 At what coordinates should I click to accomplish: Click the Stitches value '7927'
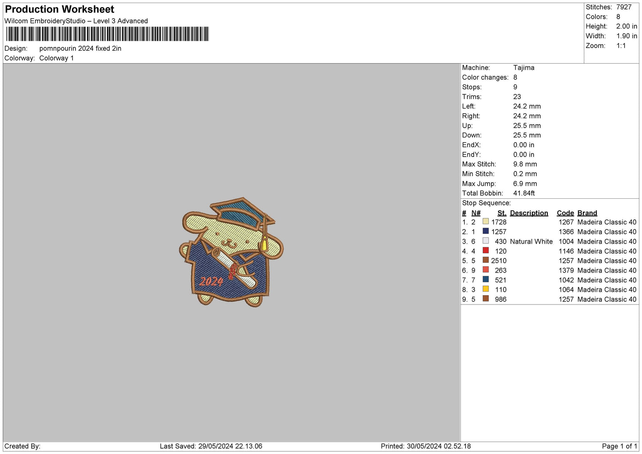pos(624,7)
